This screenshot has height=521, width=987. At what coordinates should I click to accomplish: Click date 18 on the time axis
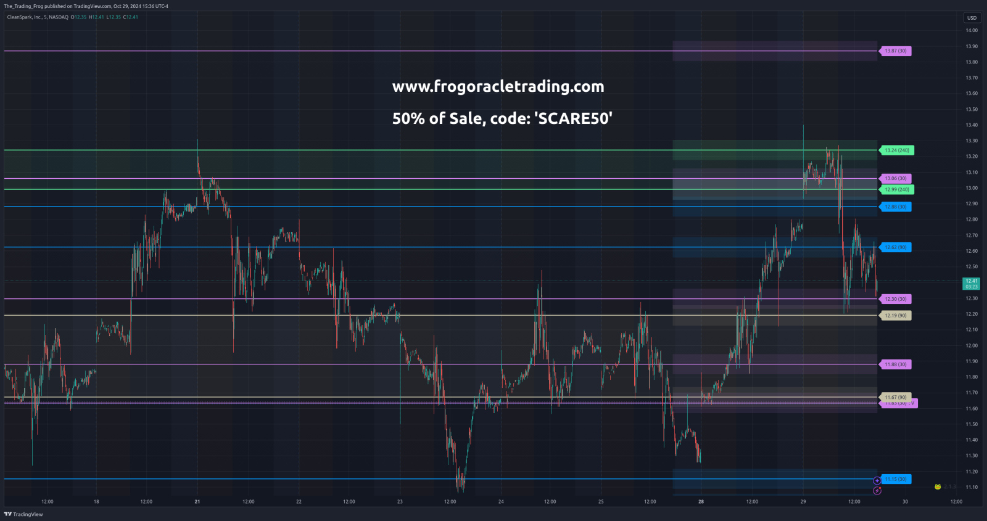click(x=96, y=502)
